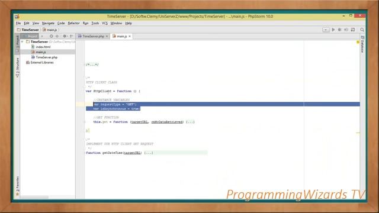
Task: Click the Project panel horizontal scrollbar
Action: 34,197
